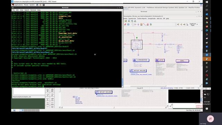Click the S-PARAMETERS simulation controller block
Viewport: 222px width, 125px height.
(141, 60)
